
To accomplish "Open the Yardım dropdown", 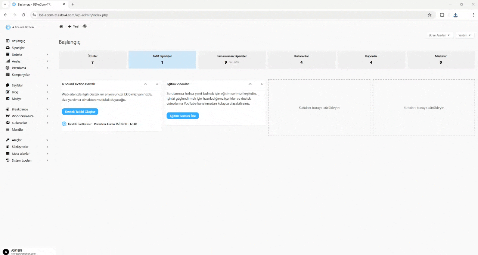I will [x=465, y=35].
